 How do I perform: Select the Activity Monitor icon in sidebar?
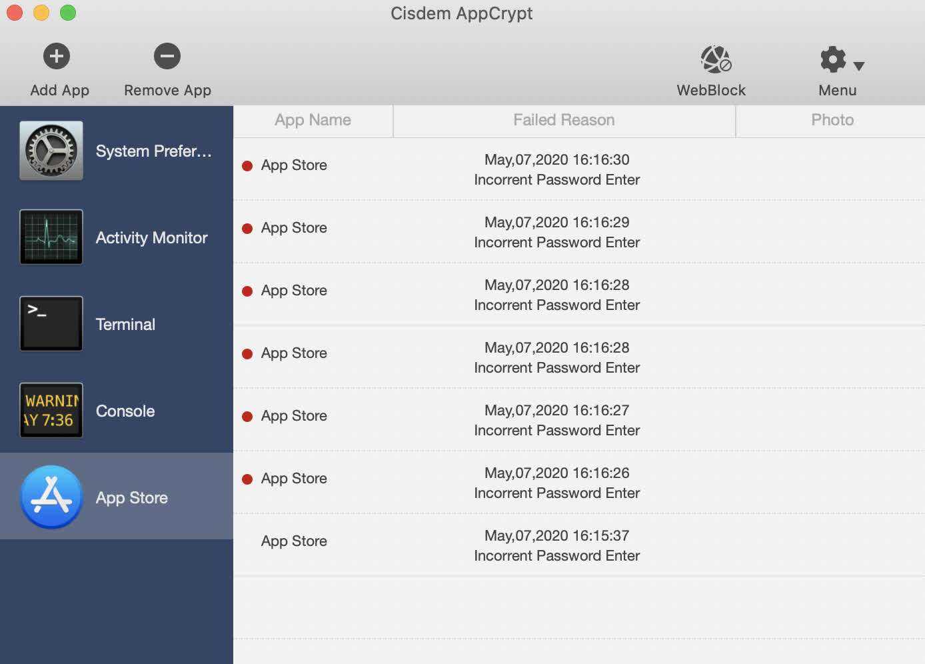pos(51,237)
